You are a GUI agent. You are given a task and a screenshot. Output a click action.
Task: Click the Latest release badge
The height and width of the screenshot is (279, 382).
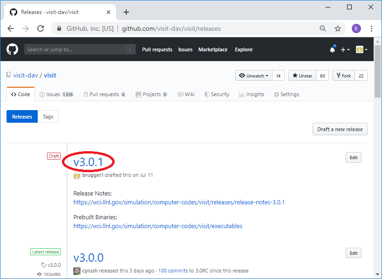click(x=45, y=251)
